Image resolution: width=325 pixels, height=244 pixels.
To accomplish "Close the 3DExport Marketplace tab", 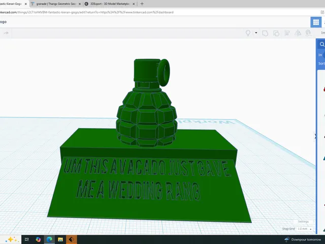I will coord(134,4).
